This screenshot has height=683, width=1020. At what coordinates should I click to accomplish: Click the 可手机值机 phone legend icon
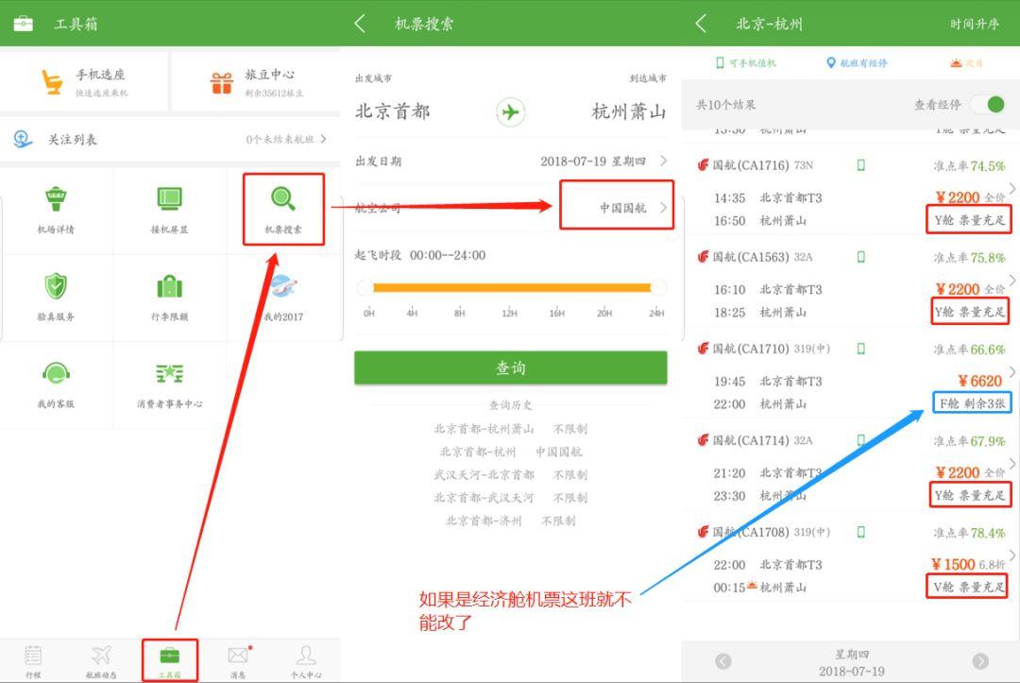coord(720,63)
